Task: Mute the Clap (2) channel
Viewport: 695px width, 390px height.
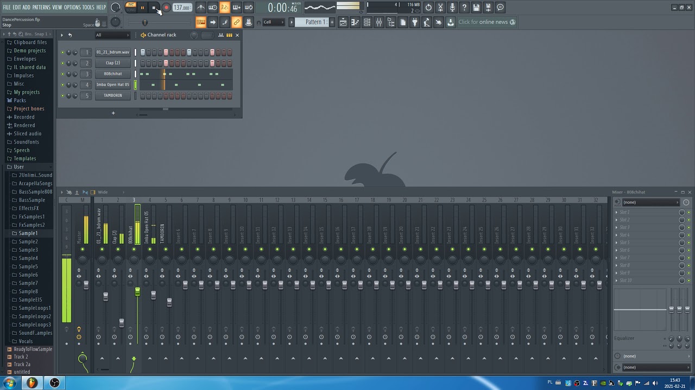Action: [62, 63]
